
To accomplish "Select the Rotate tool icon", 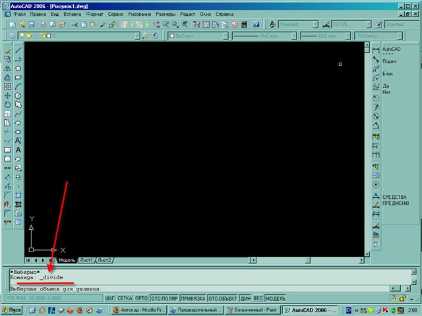I will (7, 105).
